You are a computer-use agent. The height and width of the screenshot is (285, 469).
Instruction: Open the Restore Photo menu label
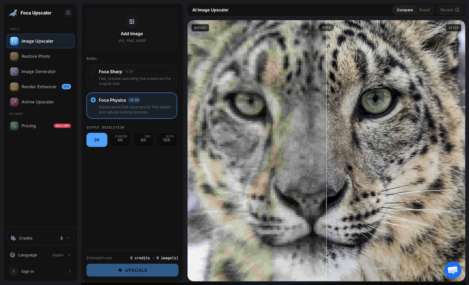36,56
